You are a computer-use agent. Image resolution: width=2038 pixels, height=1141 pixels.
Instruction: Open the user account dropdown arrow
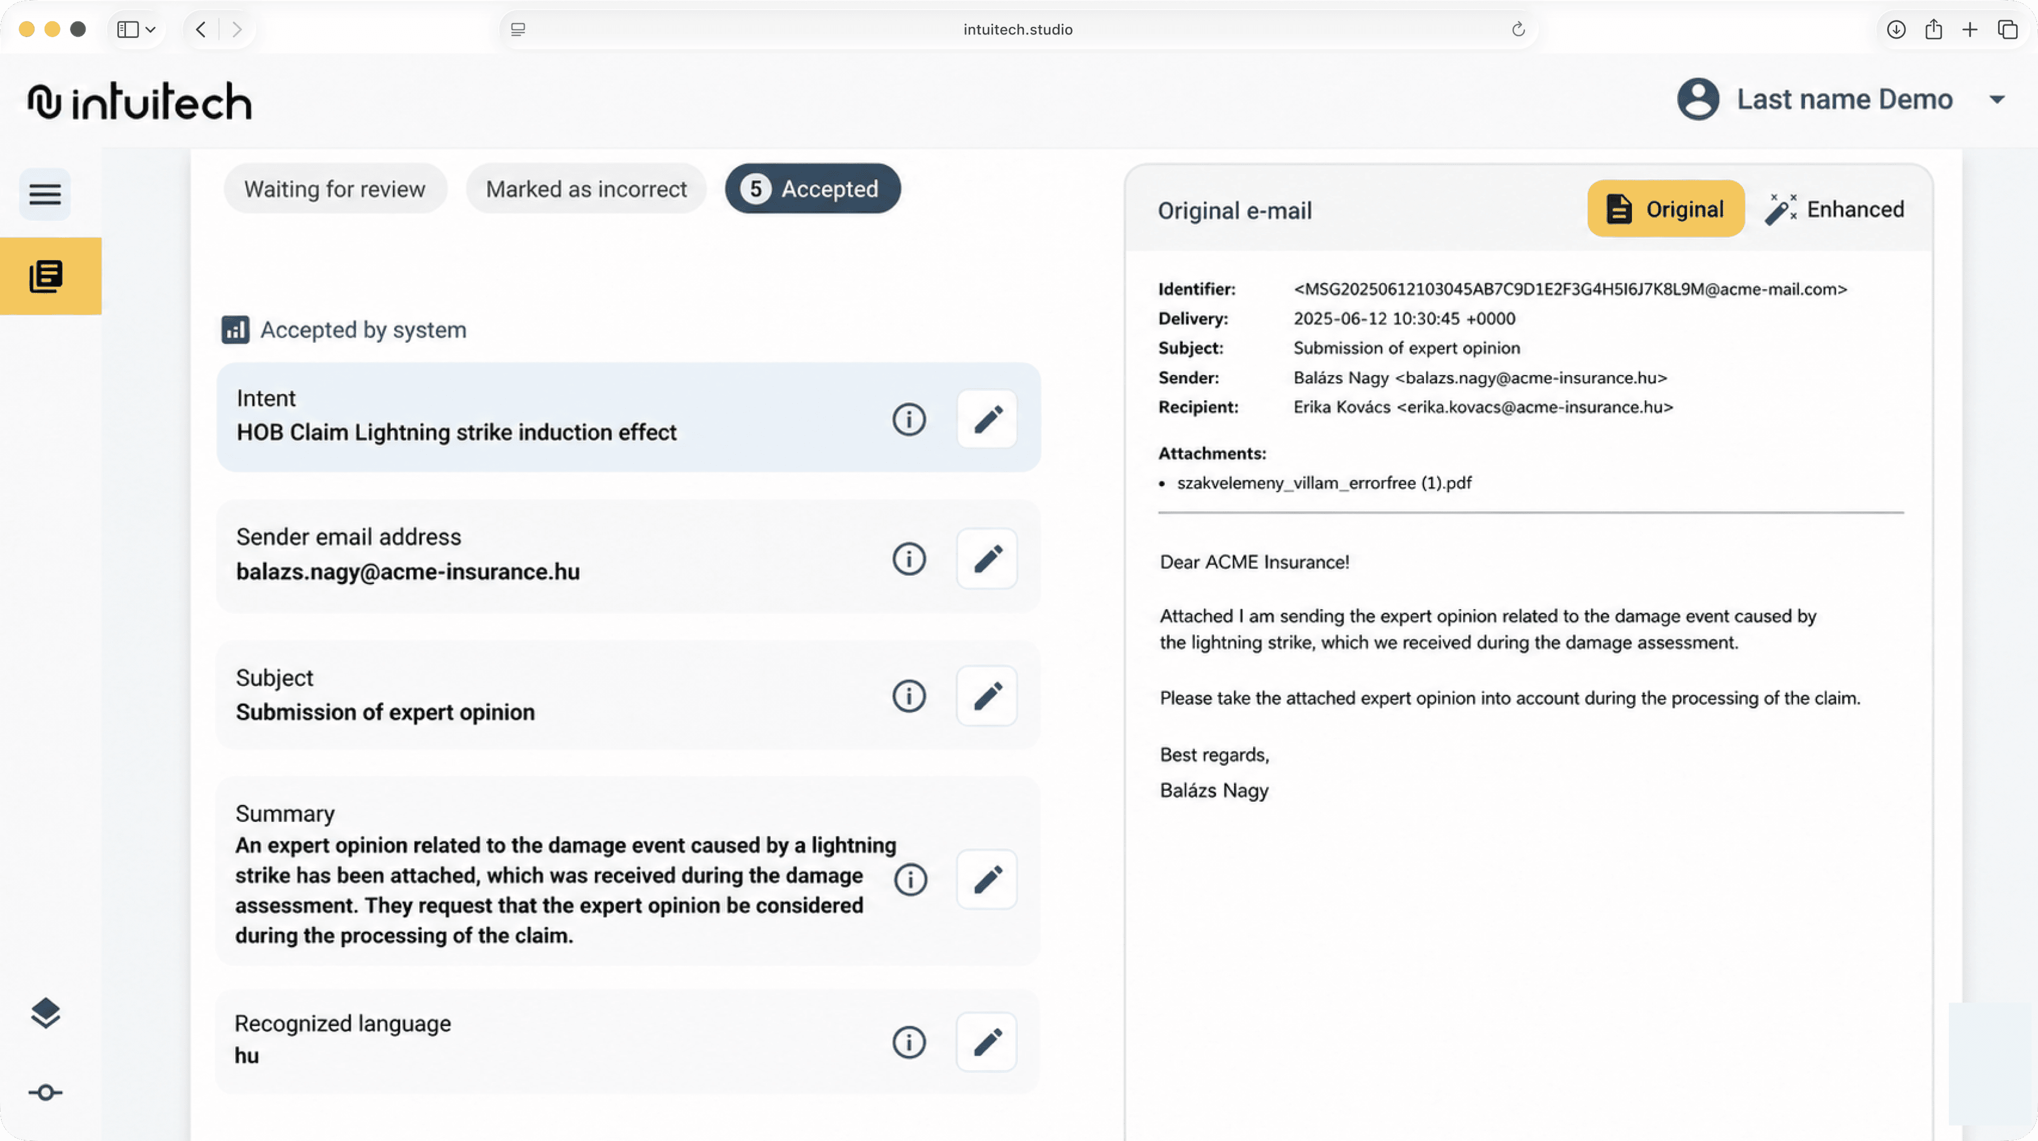[1997, 100]
